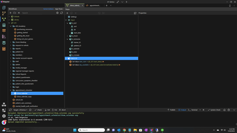Select Set Value day_available step
This screenshot has height=133, width=237.
pos(96,65)
